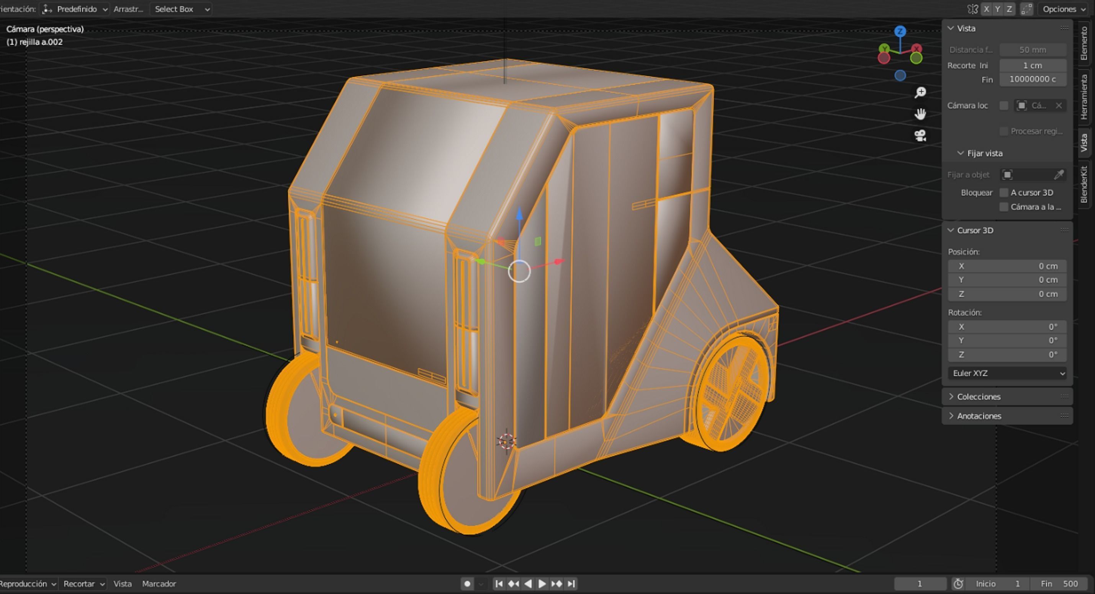Toggle camera view with camera icon
Image resolution: width=1095 pixels, height=594 pixels.
[x=920, y=135]
